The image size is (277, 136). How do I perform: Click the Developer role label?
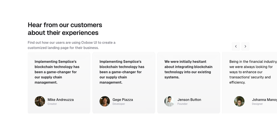(119, 104)
